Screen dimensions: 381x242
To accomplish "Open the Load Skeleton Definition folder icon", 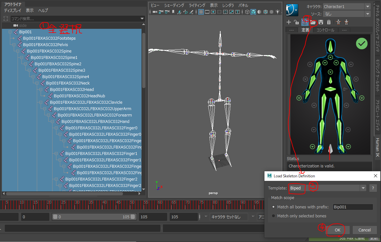I will point(313,22).
